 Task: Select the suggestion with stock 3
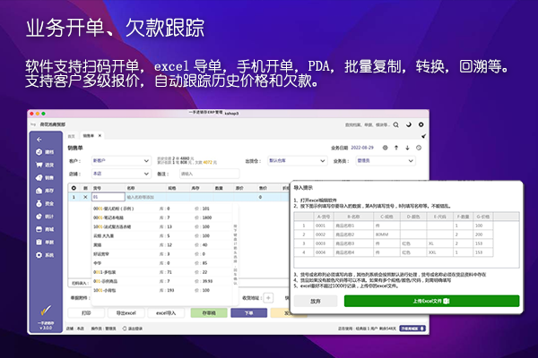coord(161,254)
